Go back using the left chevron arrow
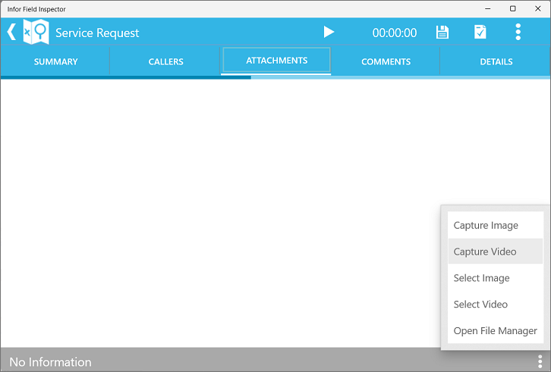The height and width of the screenshot is (372, 551). [x=11, y=32]
